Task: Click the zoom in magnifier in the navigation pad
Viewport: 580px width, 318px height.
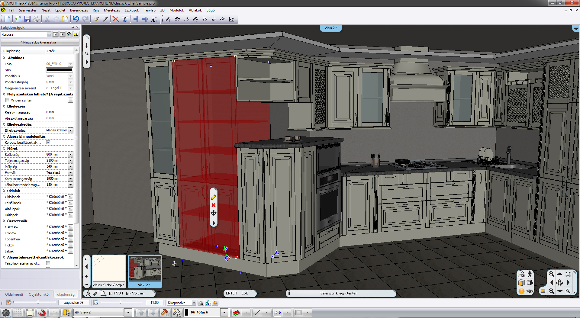Action: point(551,274)
